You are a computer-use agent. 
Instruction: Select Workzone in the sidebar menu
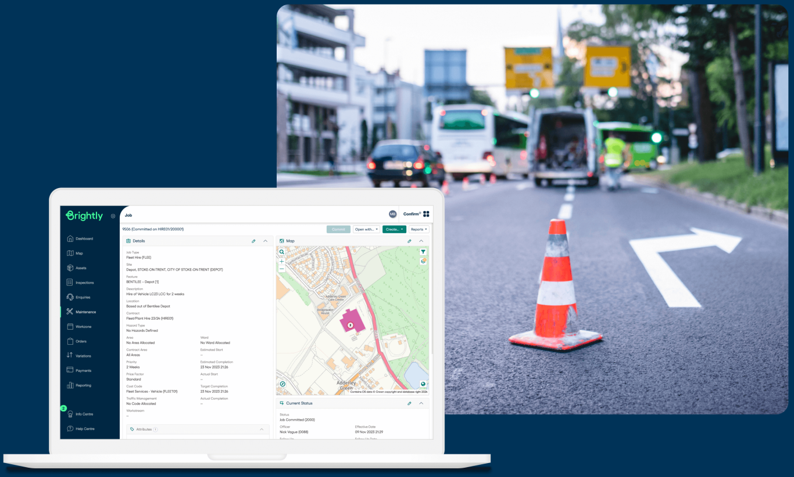tap(83, 327)
